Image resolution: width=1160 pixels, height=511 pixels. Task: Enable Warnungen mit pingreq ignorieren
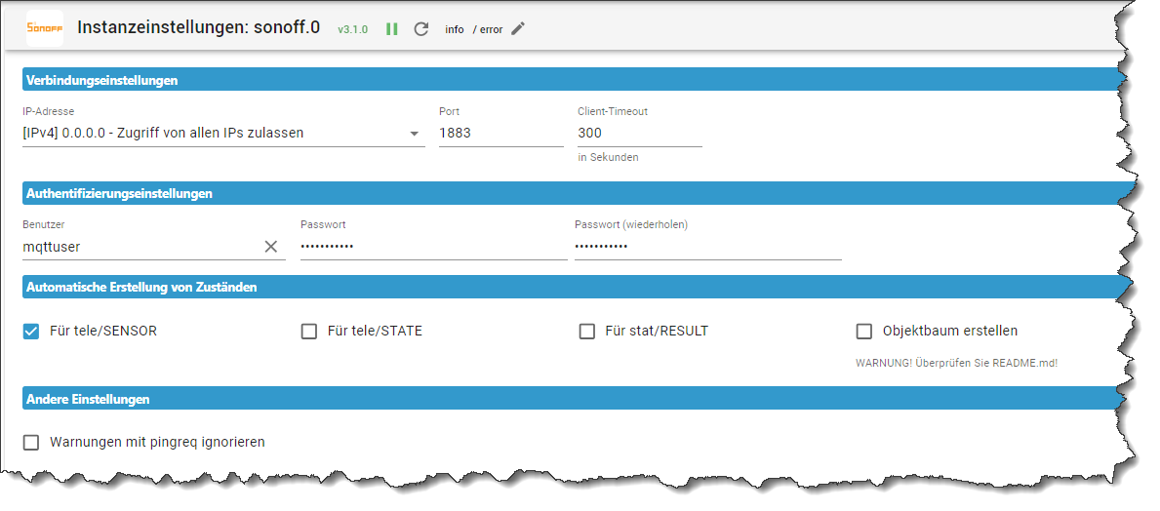(31, 442)
